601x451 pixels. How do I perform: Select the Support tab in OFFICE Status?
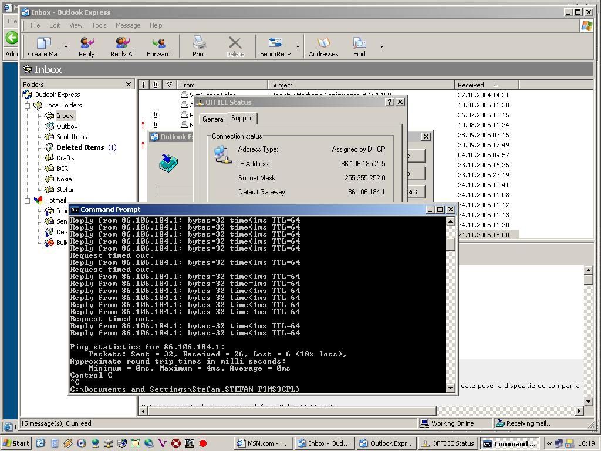[242, 118]
